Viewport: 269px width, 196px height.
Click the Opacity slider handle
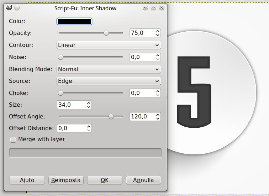point(106,33)
